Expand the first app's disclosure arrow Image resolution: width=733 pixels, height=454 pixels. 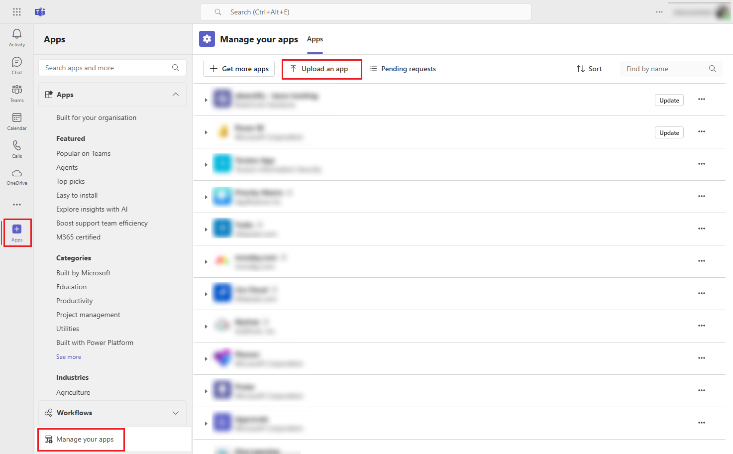coord(206,99)
